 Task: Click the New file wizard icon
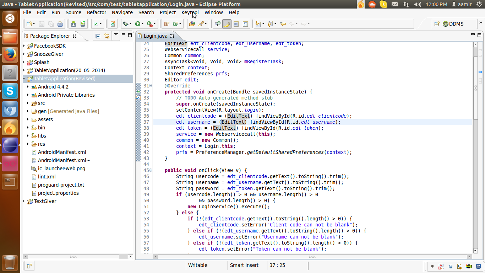pyautogui.click(x=29, y=24)
